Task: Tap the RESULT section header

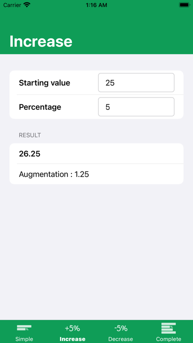Action: tap(30, 135)
